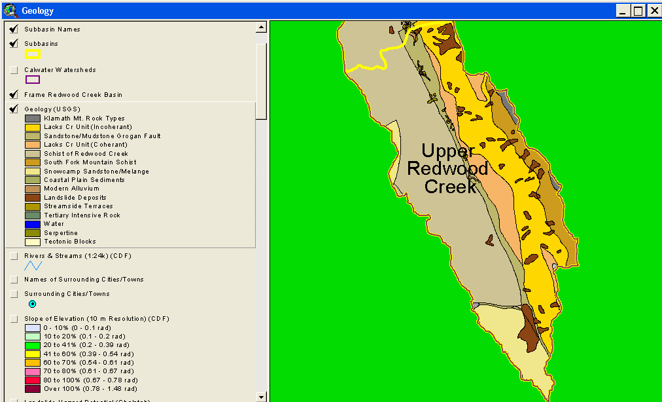Click the Landslide Deposits color swatch
The height and width of the screenshot is (402, 662).
point(33,198)
